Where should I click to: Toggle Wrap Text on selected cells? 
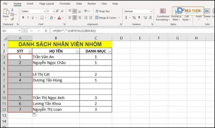102,11
